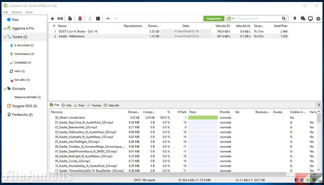Open Preferences with the gear icon
This screenshot has height=185, width=324.
(x=318, y=19)
